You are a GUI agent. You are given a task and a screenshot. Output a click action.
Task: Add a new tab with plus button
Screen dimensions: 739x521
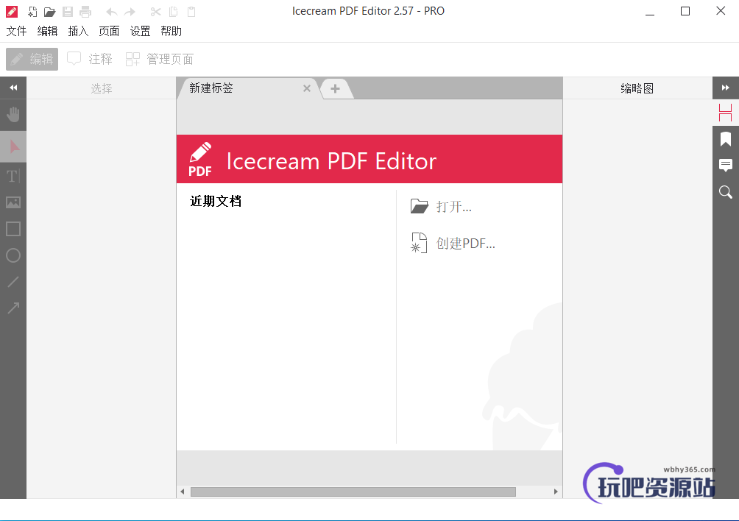click(335, 88)
